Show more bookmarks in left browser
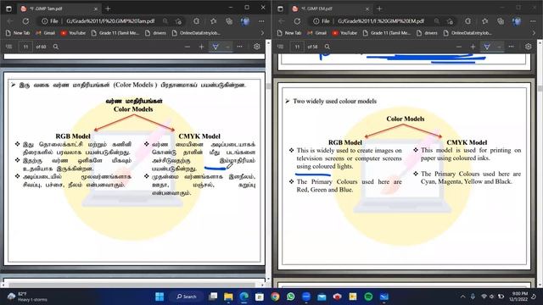Viewport: 543px width, 305px height. click(x=262, y=33)
